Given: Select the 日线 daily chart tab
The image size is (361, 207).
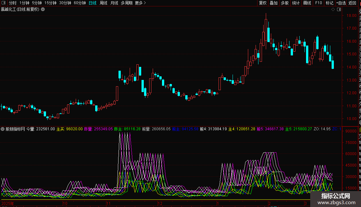Looking at the screenshot, I should pos(93,3).
